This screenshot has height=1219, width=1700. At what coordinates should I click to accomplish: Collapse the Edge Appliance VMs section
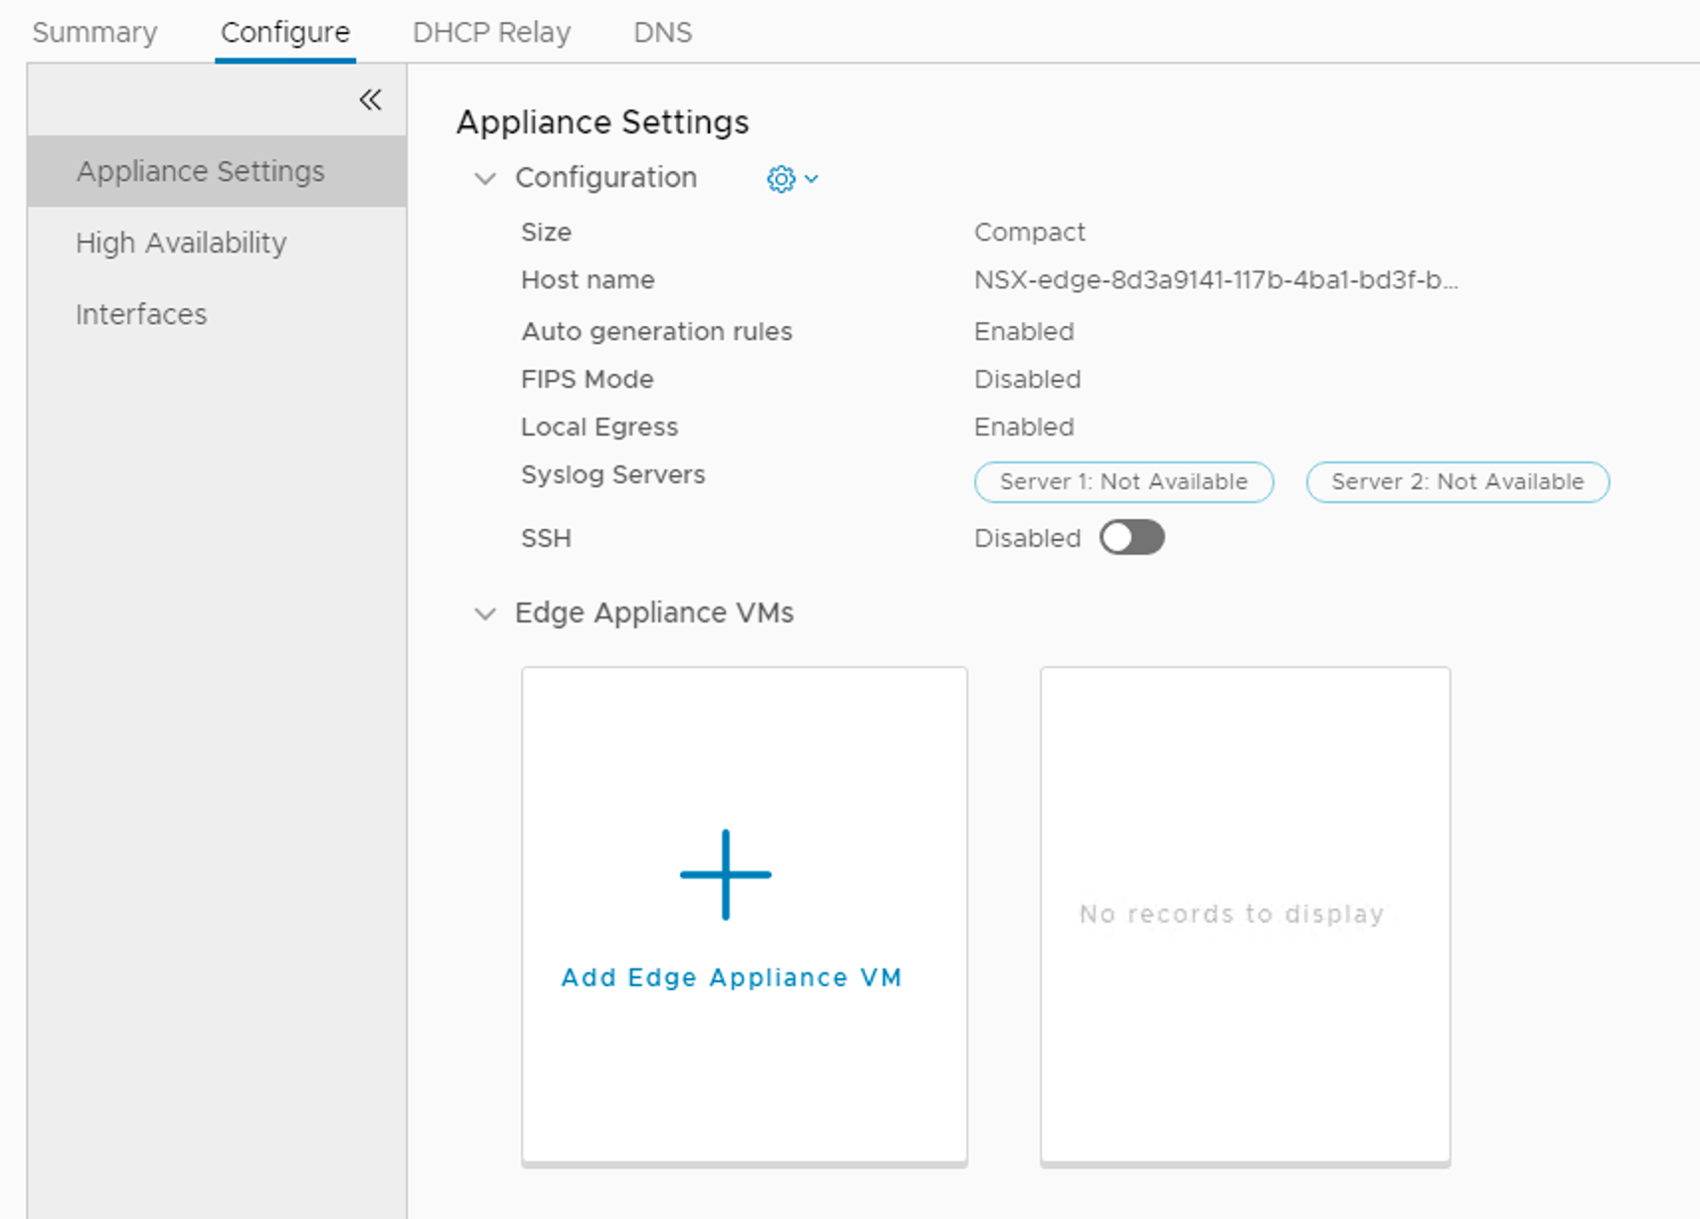(x=485, y=613)
